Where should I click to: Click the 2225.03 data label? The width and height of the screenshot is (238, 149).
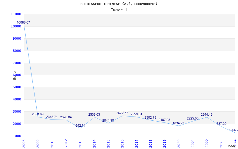point(192,118)
